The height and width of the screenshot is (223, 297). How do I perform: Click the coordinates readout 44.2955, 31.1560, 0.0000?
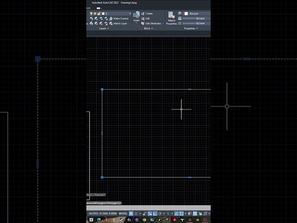point(103,214)
